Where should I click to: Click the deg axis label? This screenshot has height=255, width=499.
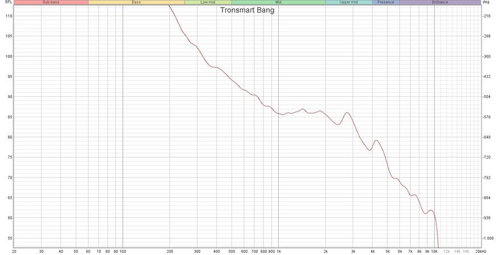(486, 2)
